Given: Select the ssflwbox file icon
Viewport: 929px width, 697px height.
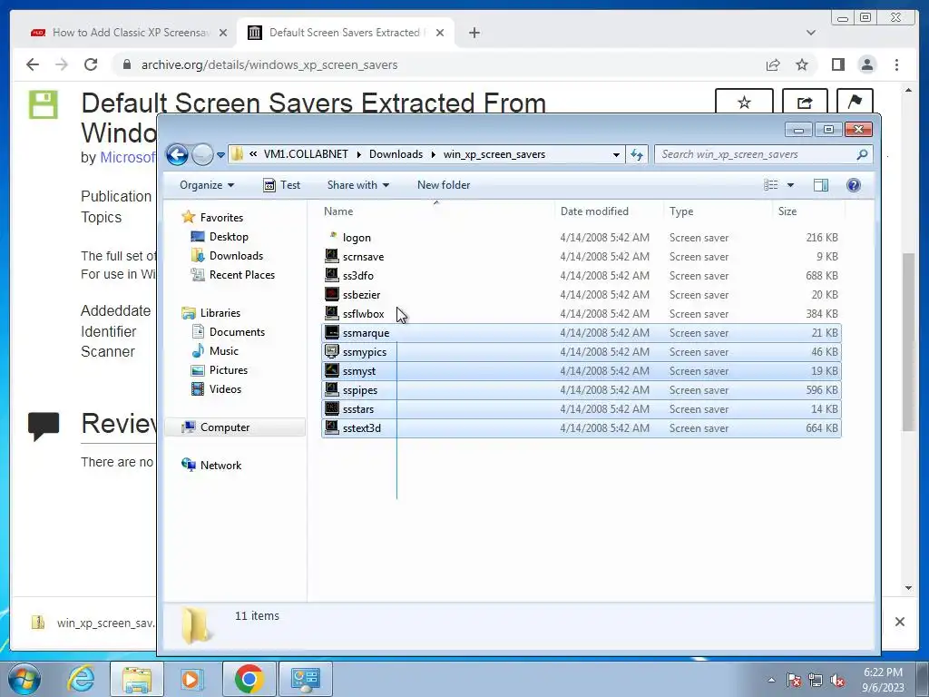Looking at the screenshot, I should 332,313.
